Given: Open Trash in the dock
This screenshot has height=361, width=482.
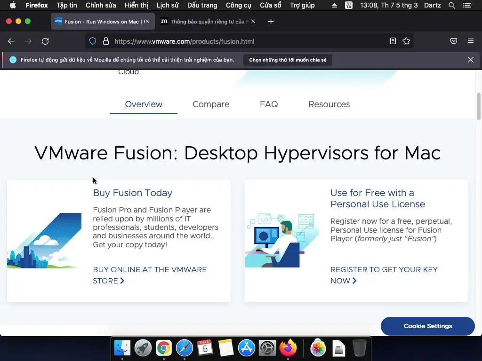Looking at the screenshot, I should pyautogui.click(x=359, y=348).
